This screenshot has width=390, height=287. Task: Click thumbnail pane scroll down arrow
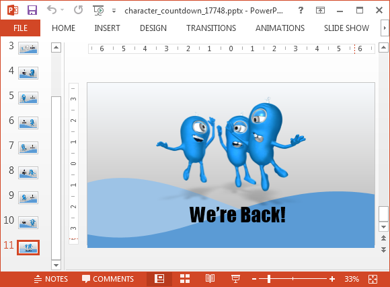coord(56,265)
